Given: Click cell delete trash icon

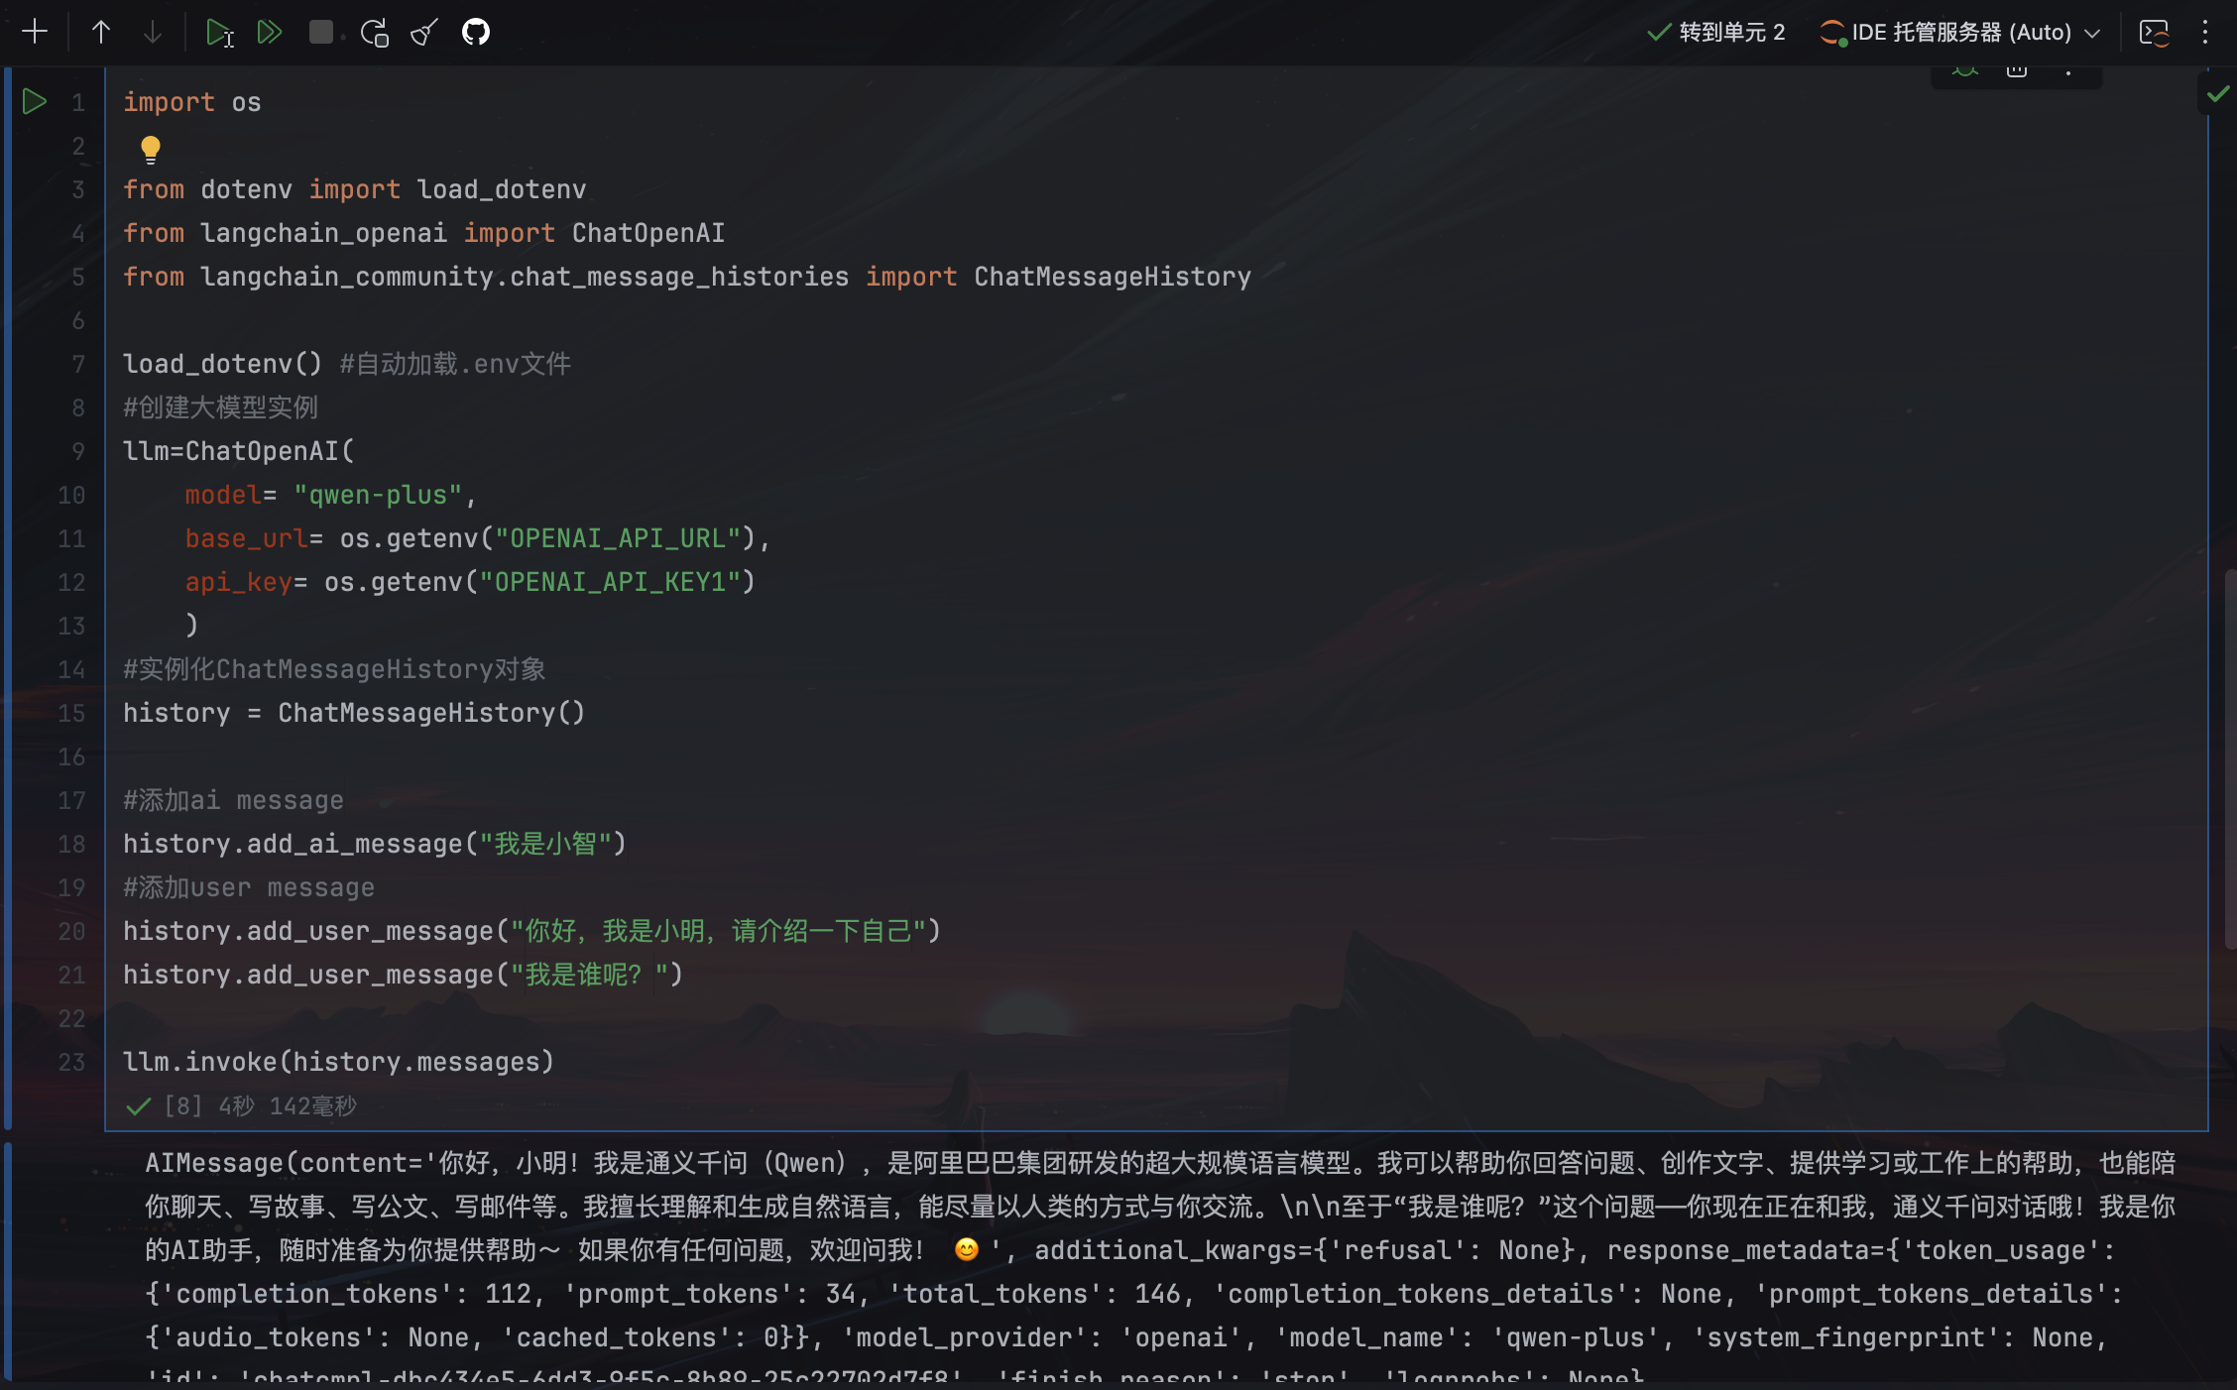Looking at the screenshot, I should click(2017, 71).
